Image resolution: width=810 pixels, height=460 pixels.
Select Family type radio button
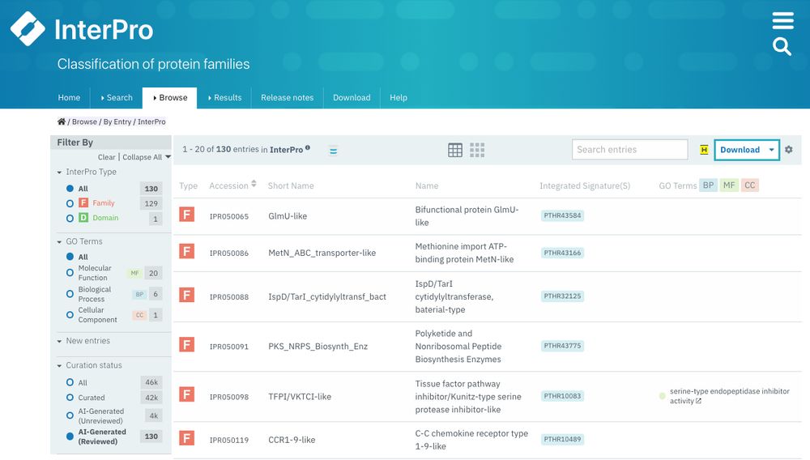pyautogui.click(x=70, y=203)
